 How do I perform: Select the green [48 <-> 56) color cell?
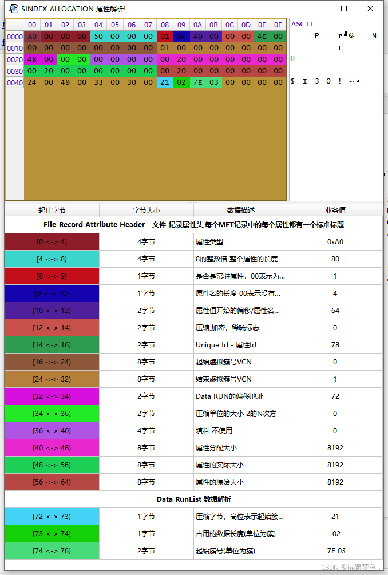tap(52, 465)
